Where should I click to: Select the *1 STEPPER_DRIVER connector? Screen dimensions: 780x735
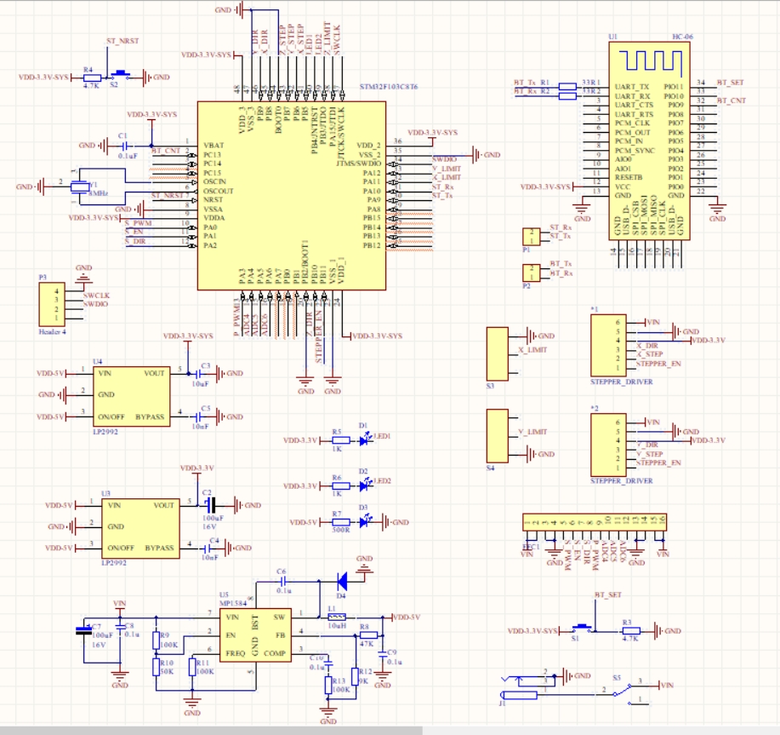point(608,345)
